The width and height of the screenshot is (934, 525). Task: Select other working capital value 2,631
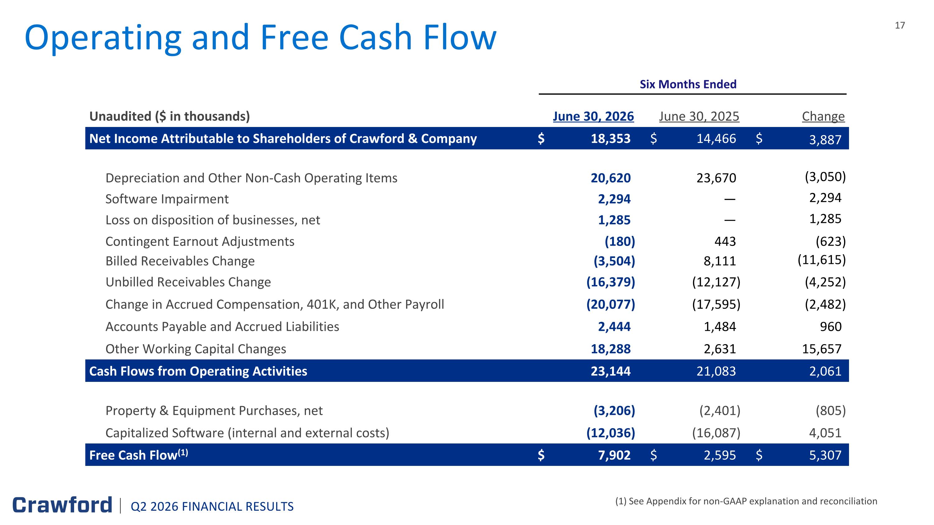point(720,349)
